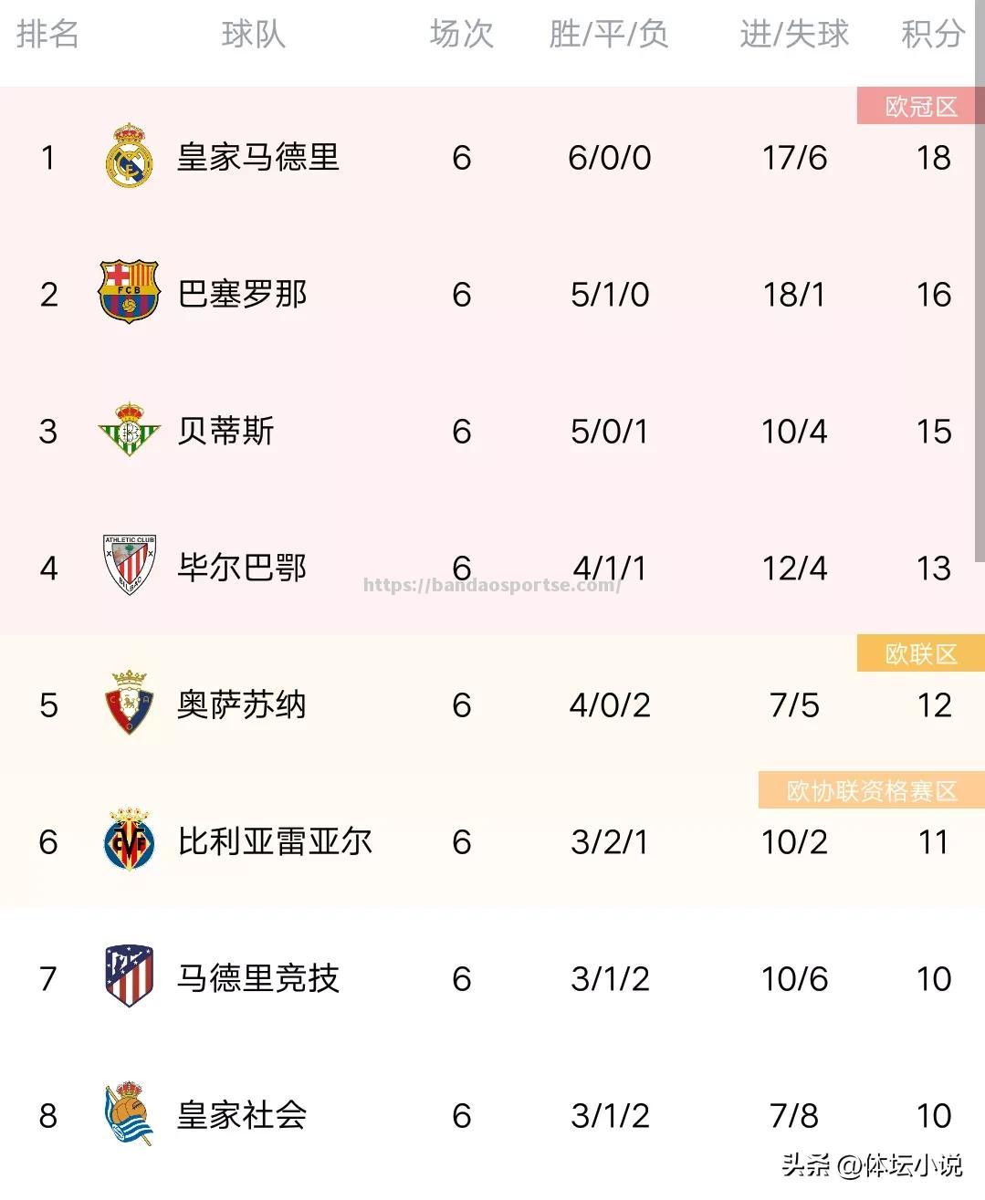Click the 欧协联资格赛区 zone tag
The height and width of the screenshot is (1200, 985).
871,790
